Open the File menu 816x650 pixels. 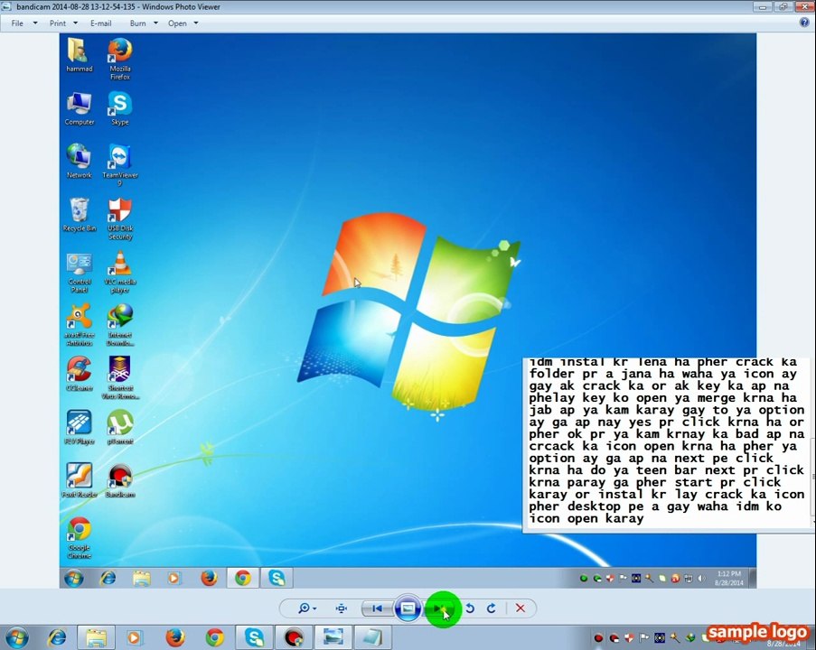click(x=17, y=23)
